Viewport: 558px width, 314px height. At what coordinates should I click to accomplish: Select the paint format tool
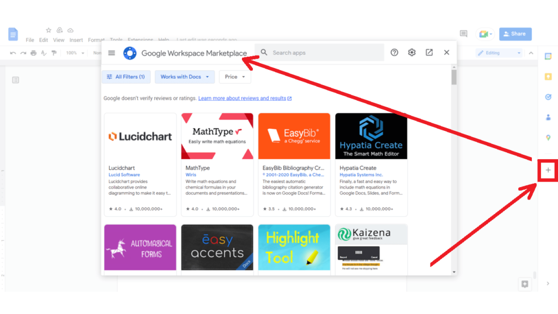54,53
